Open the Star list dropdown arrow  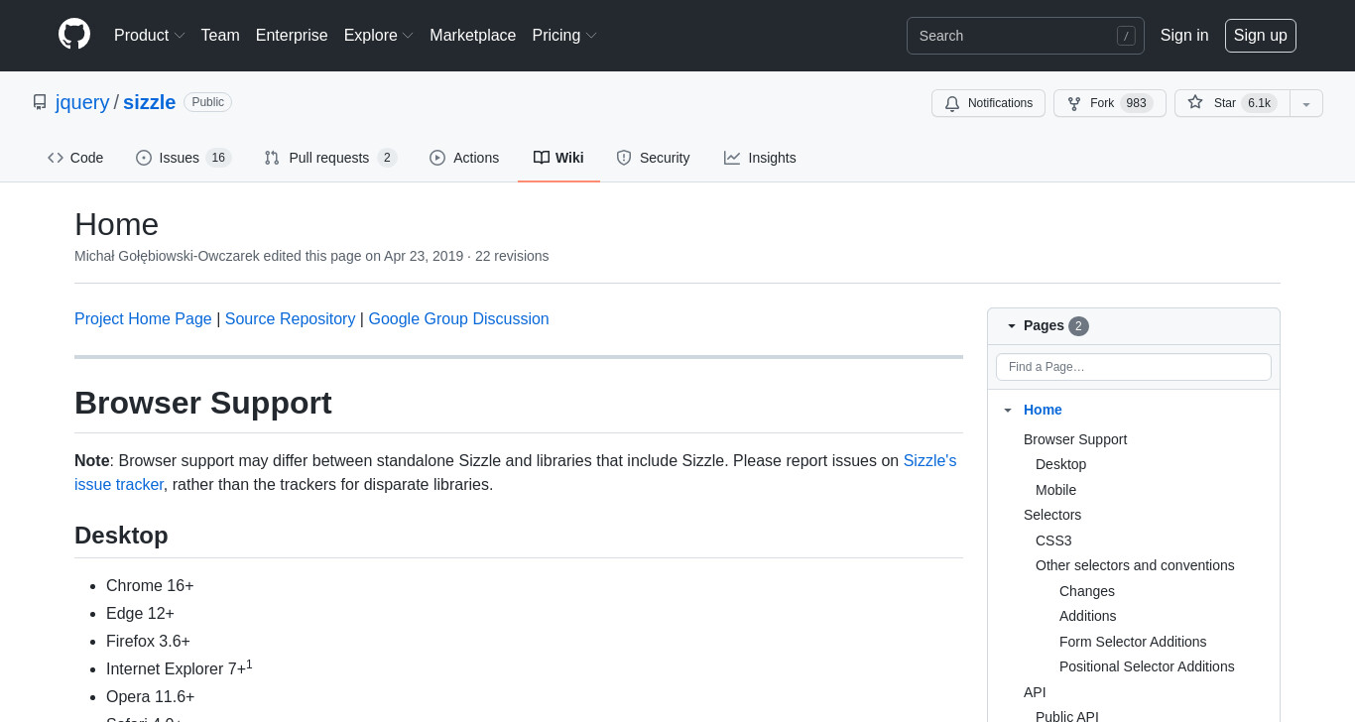point(1306,103)
